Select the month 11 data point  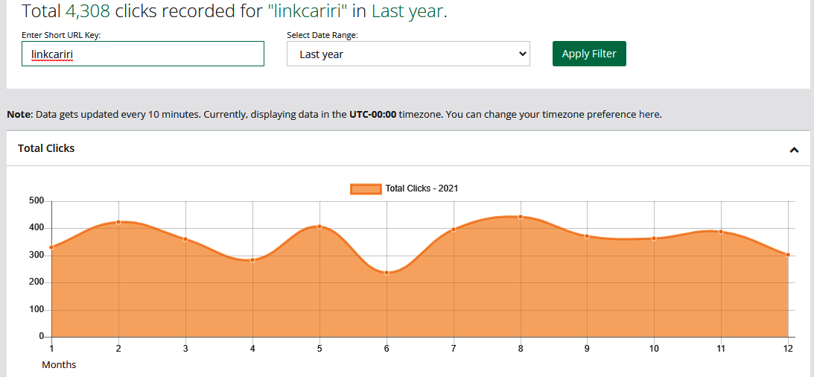(x=721, y=232)
